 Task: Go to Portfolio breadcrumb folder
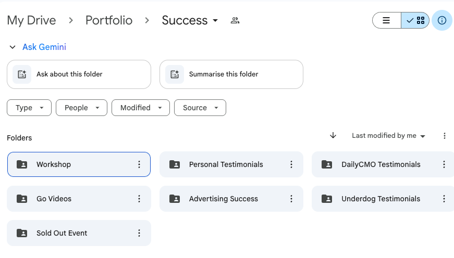[x=109, y=21]
